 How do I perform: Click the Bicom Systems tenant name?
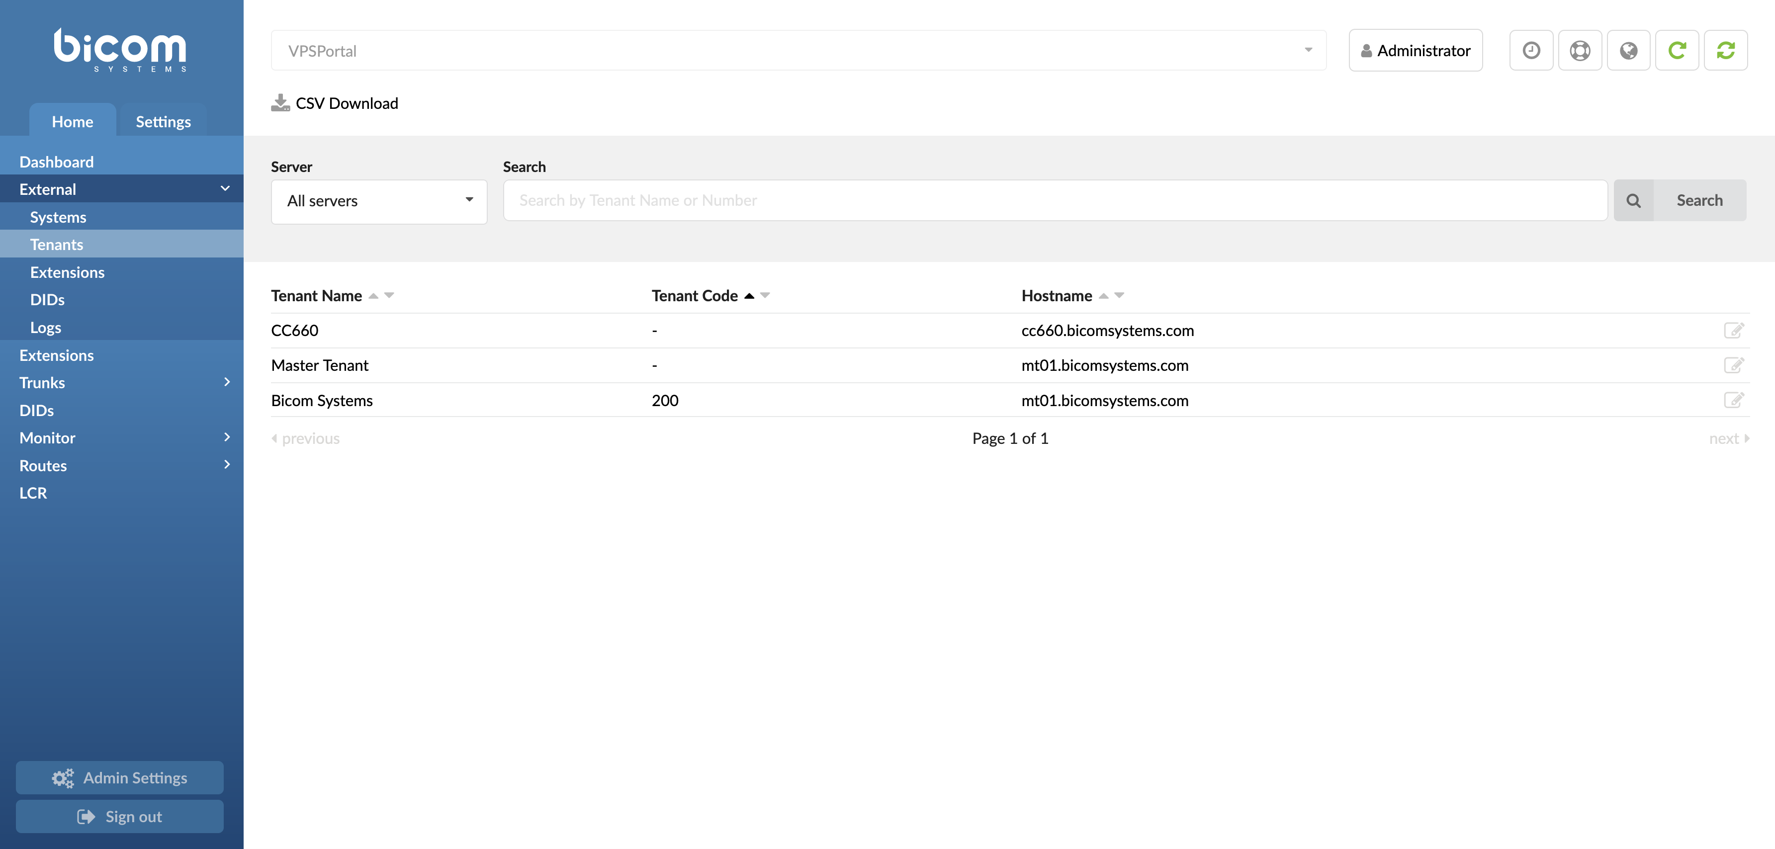click(322, 400)
